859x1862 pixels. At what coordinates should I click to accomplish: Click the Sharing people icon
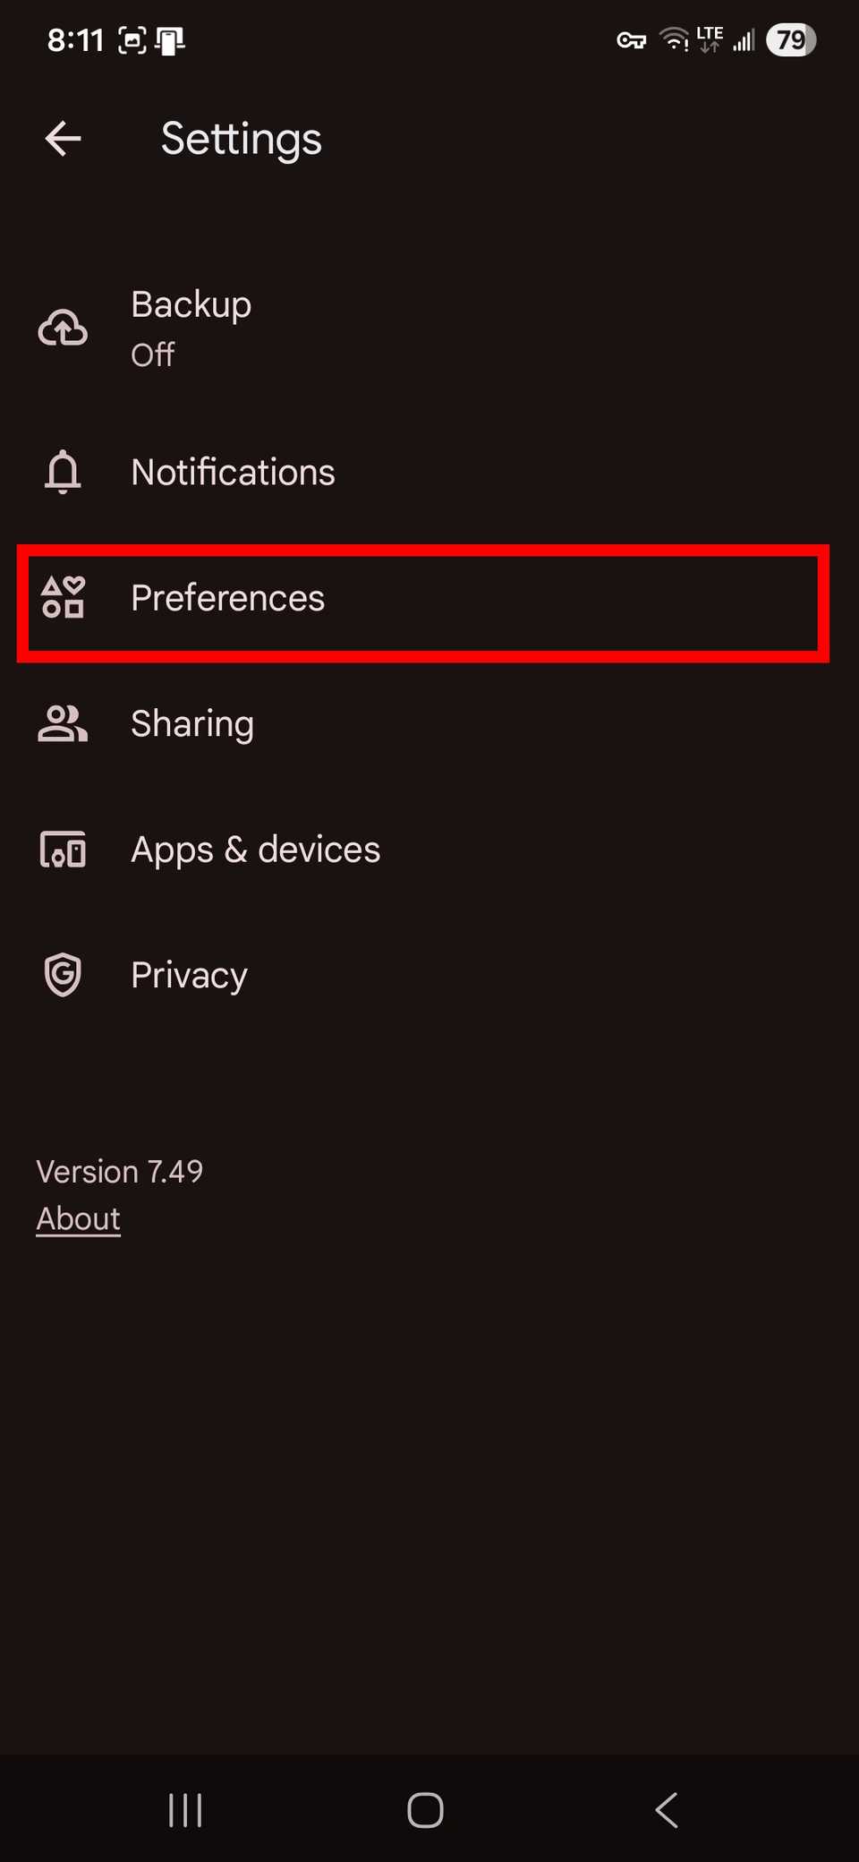(63, 724)
